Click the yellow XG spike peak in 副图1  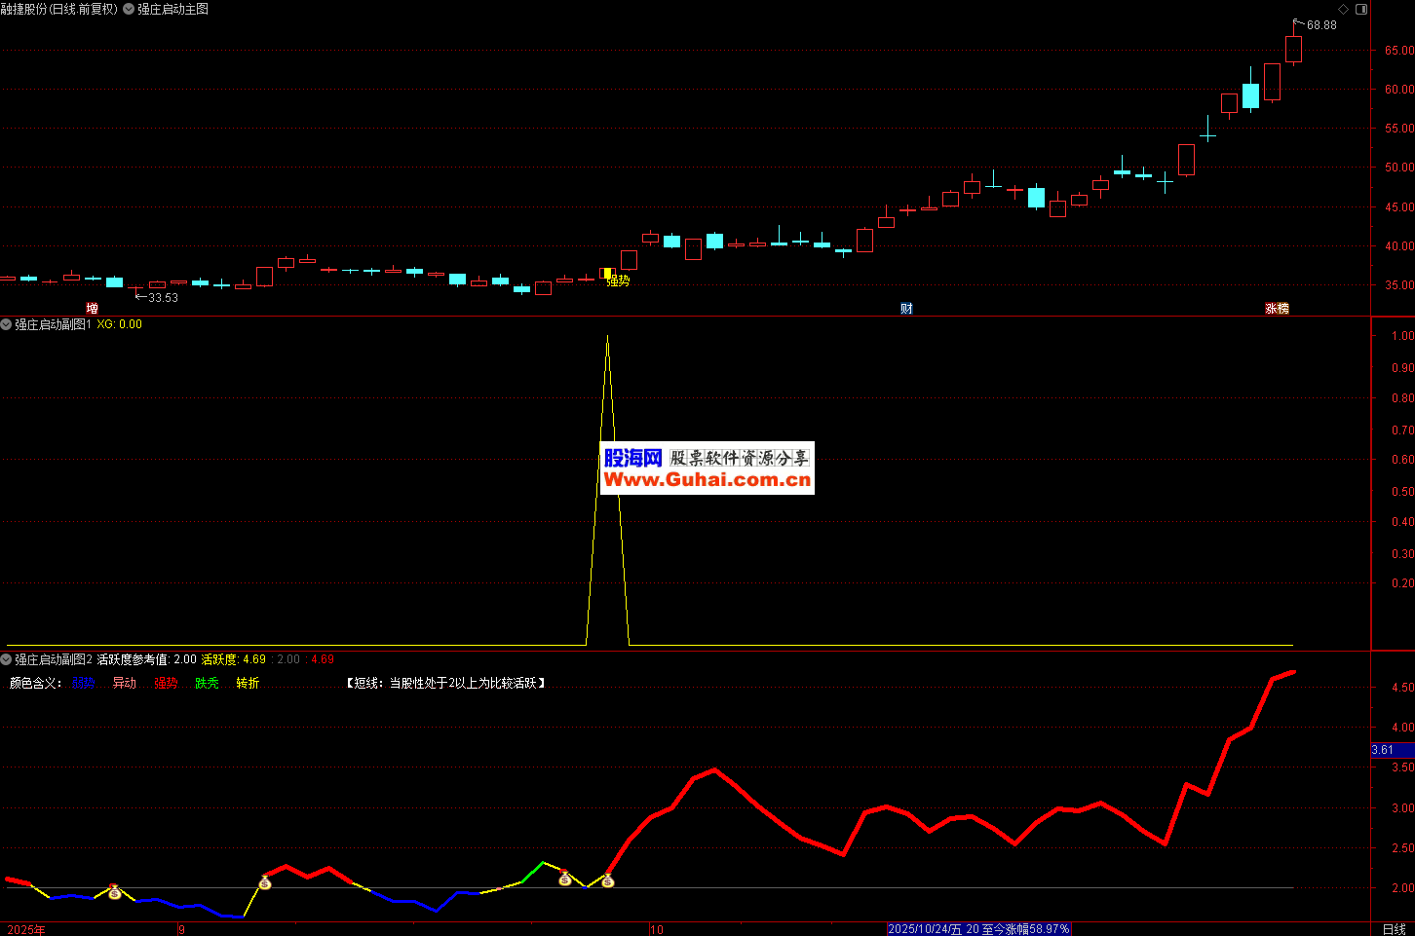pyautogui.click(x=607, y=337)
